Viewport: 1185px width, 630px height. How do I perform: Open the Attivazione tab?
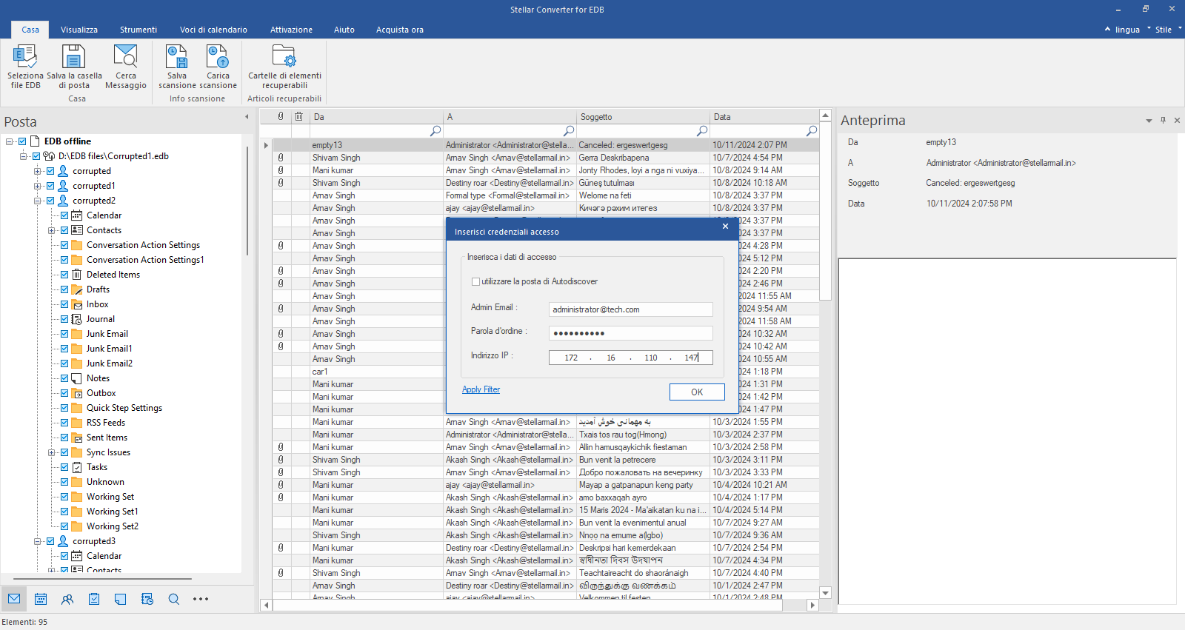coord(291,30)
